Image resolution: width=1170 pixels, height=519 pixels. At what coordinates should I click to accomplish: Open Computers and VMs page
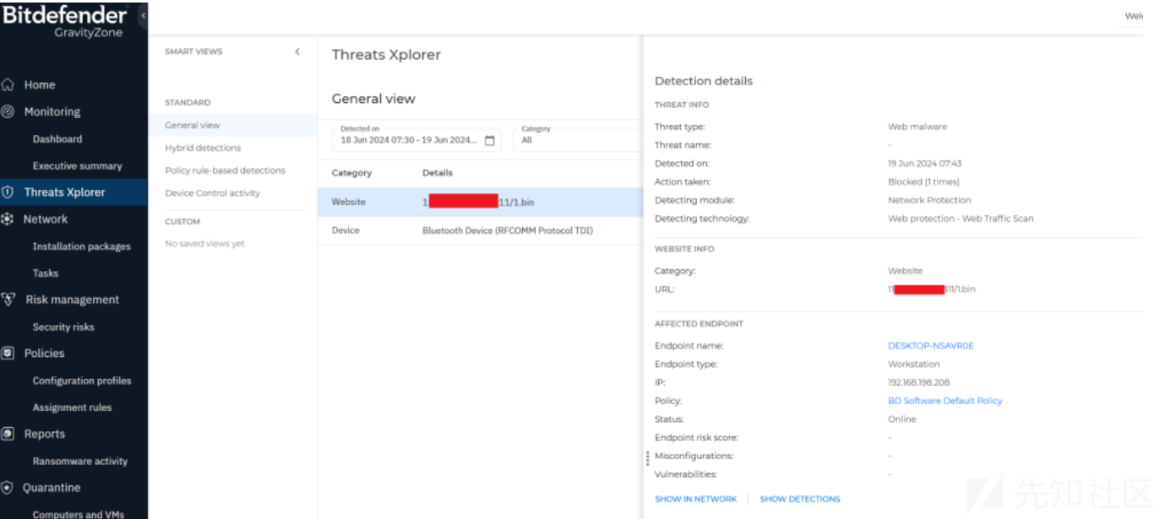(x=79, y=514)
